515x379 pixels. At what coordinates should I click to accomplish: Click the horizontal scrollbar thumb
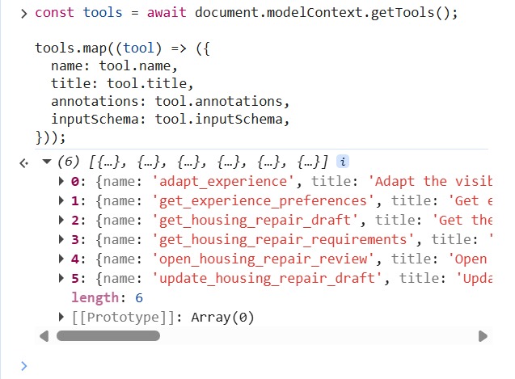tap(108, 336)
